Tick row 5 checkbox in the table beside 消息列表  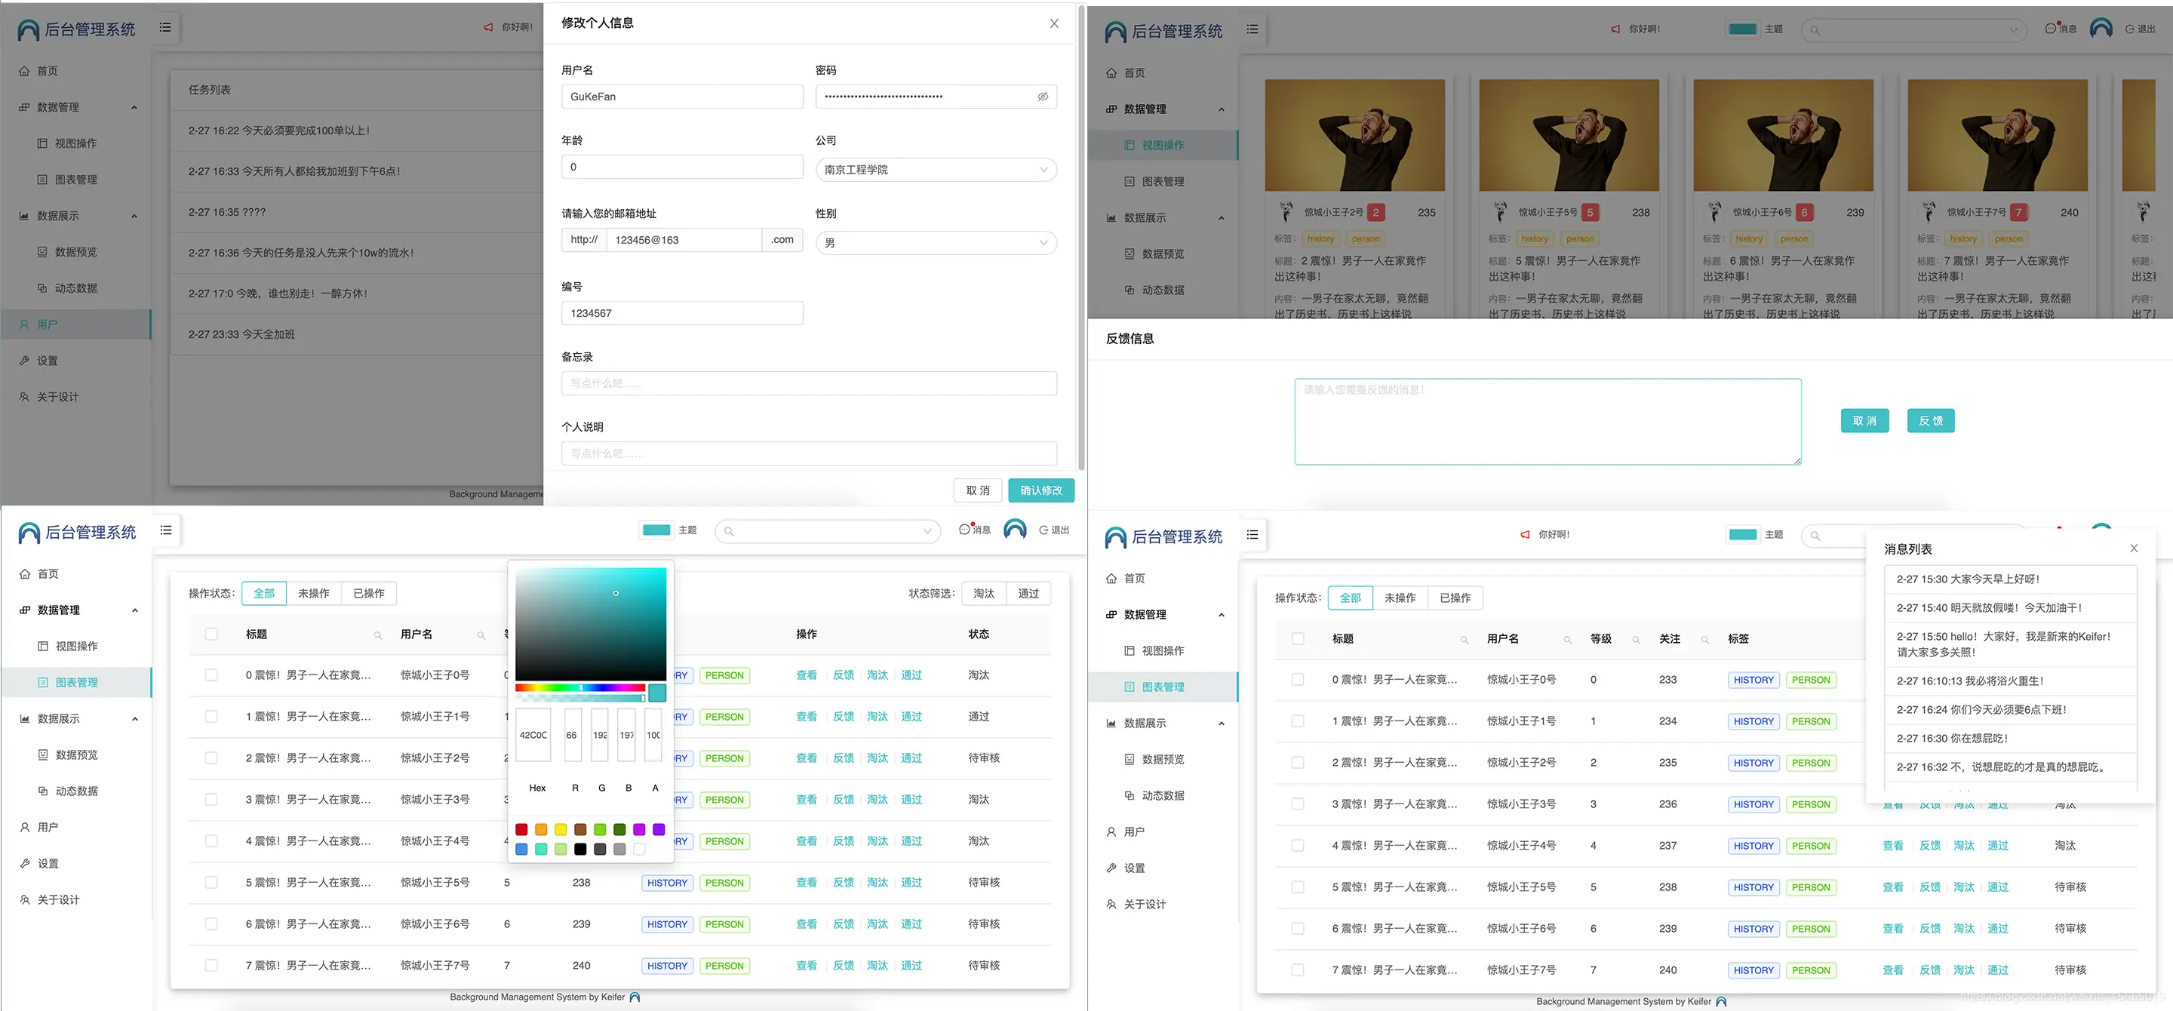point(1298,887)
